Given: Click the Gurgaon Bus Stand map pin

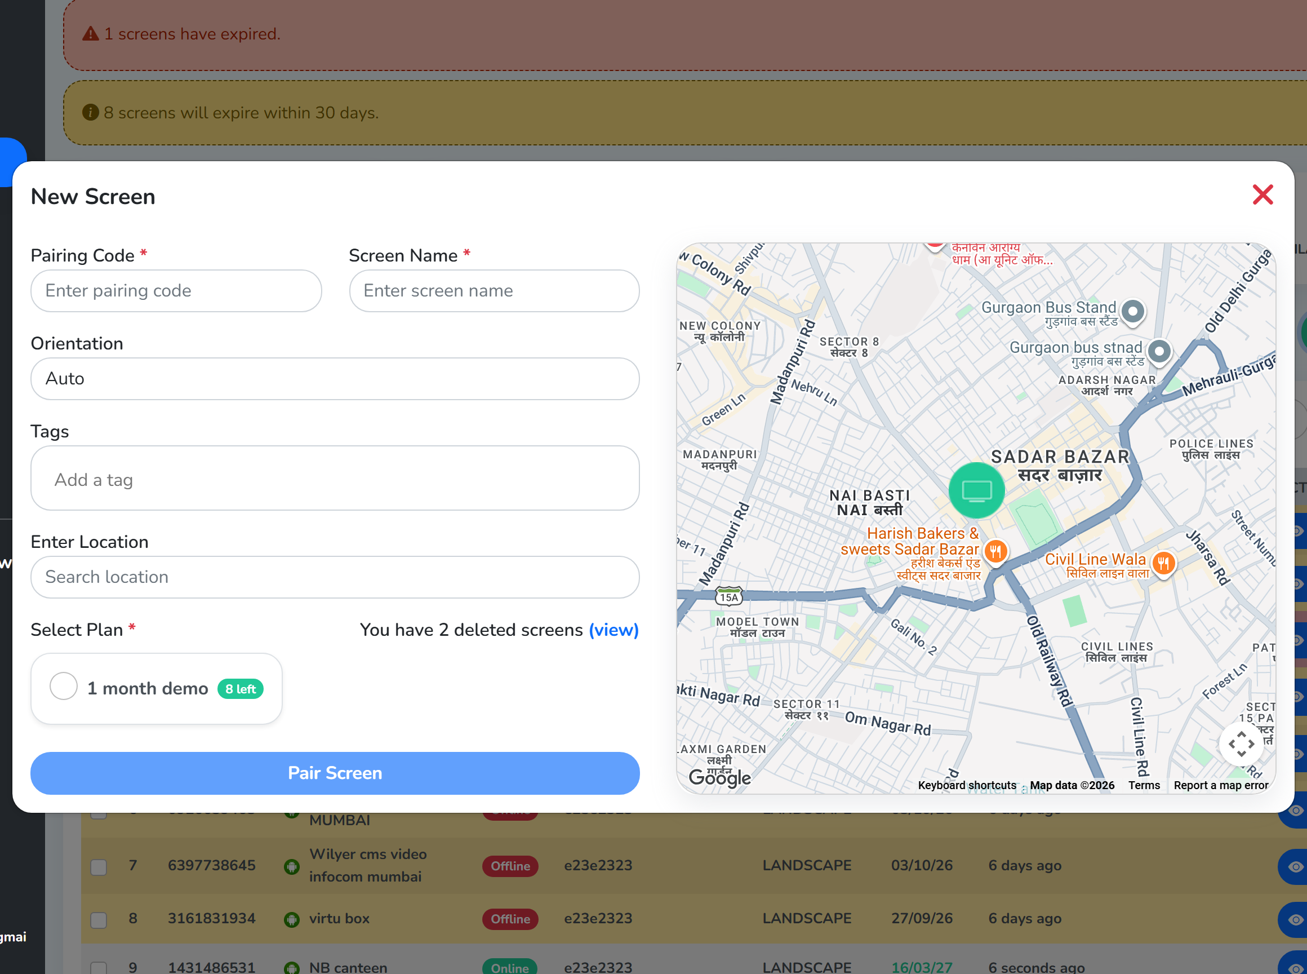Looking at the screenshot, I should 1132,311.
